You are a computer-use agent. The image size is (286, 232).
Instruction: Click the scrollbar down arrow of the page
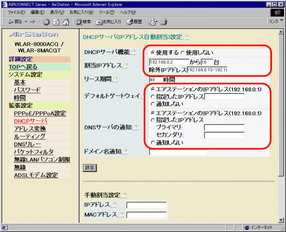coord(281,220)
